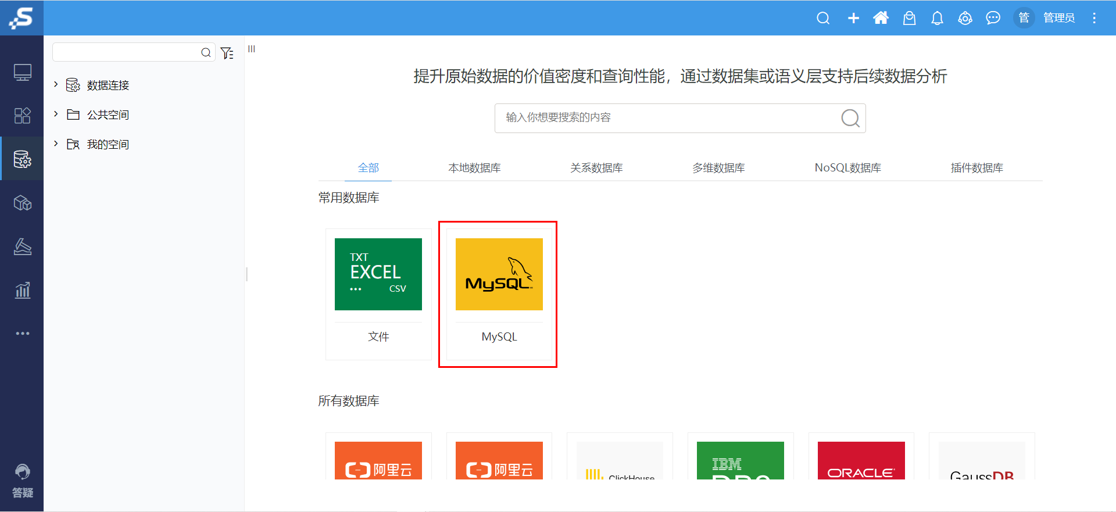The height and width of the screenshot is (512, 1116).
Task: Open the dashboard widgets sidebar module
Action: tap(22, 116)
